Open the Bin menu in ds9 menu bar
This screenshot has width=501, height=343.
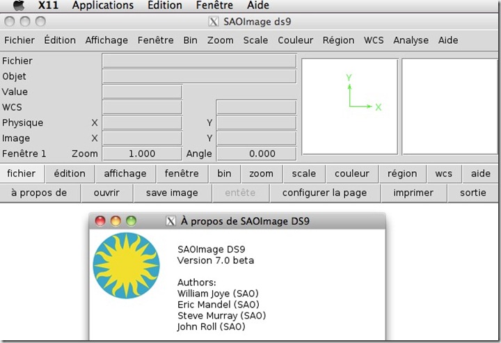191,40
